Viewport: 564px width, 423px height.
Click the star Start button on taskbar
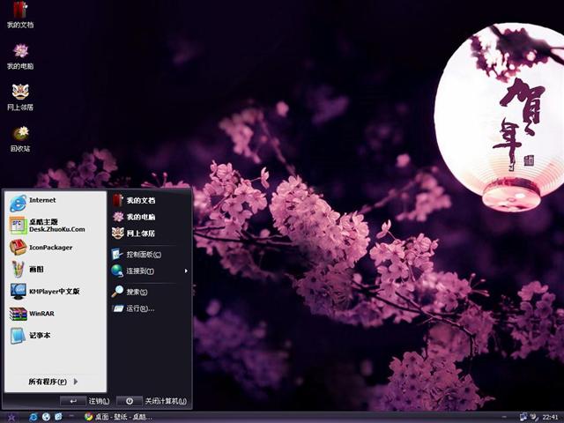(11, 417)
